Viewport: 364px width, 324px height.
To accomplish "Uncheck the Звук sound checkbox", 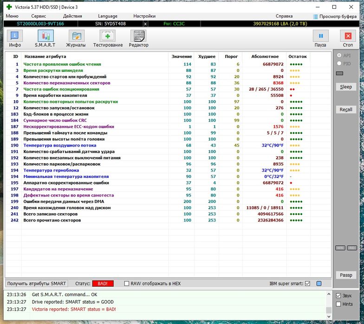I will pos(338,296).
